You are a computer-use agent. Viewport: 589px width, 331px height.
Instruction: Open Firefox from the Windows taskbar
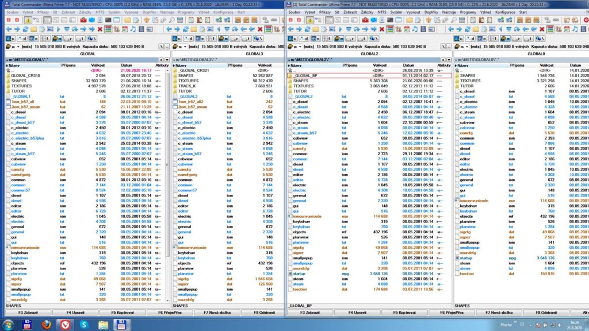point(46,325)
